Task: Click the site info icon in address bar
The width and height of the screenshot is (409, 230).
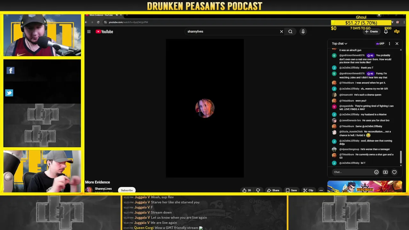Action: [105, 22]
